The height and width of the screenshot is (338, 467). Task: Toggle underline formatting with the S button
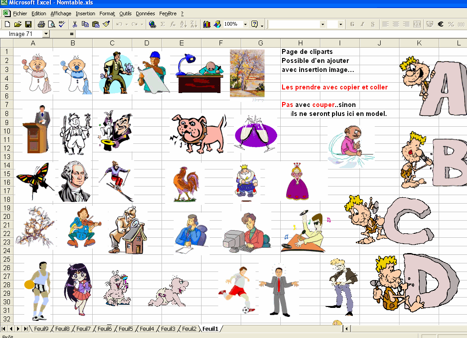point(373,24)
